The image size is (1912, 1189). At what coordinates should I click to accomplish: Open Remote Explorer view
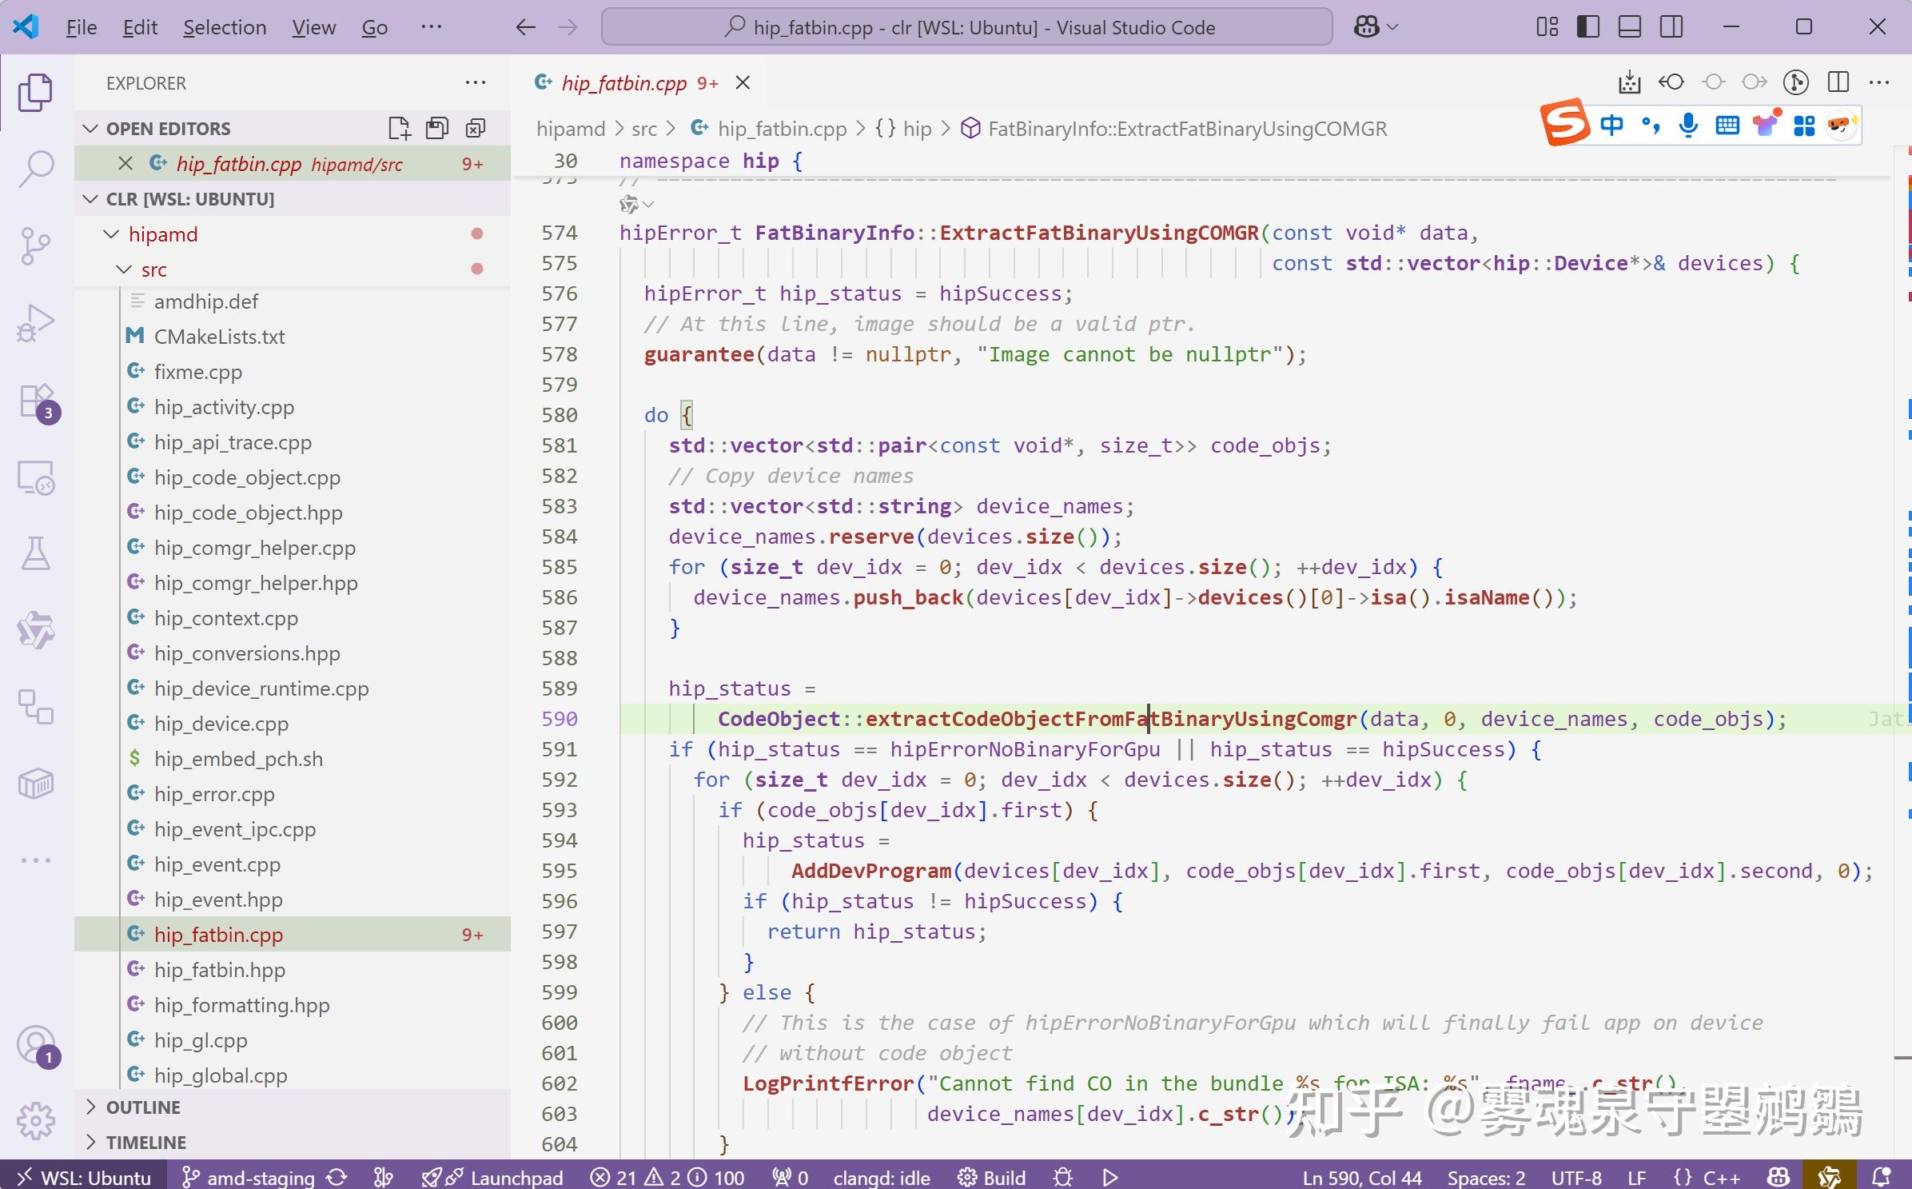(x=36, y=477)
